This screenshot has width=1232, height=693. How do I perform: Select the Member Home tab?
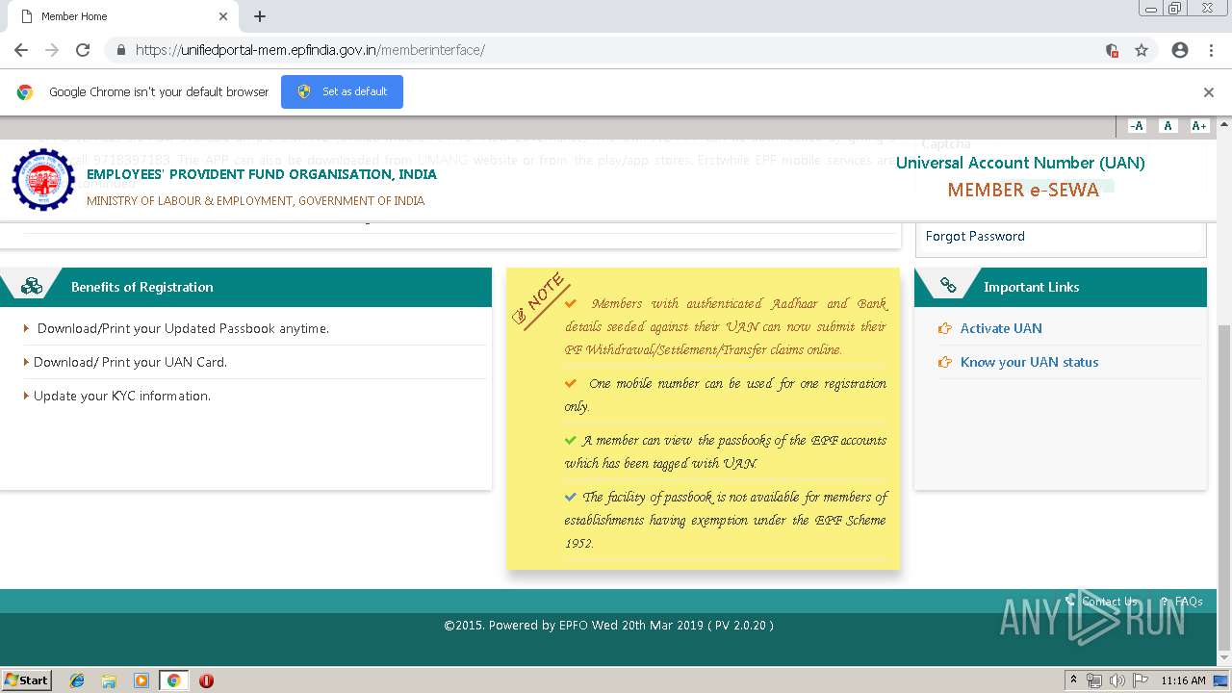(123, 16)
